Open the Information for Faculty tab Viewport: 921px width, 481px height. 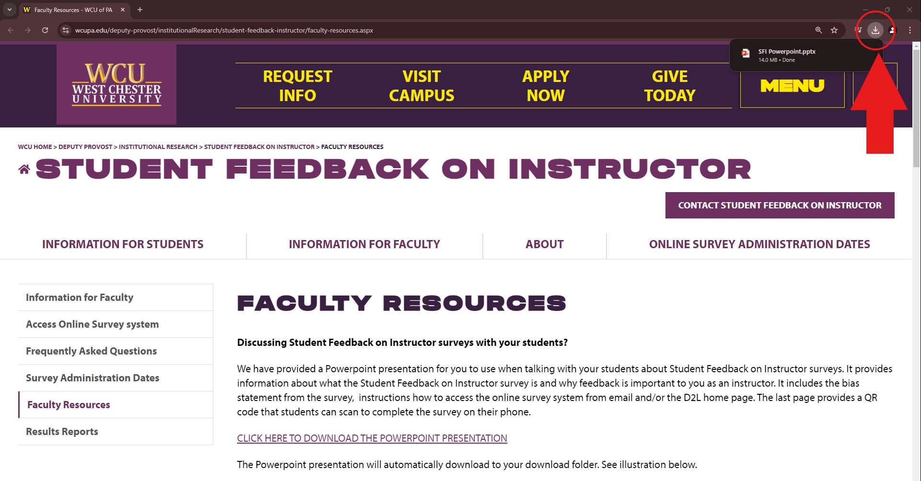pyautogui.click(x=364, y=244)
